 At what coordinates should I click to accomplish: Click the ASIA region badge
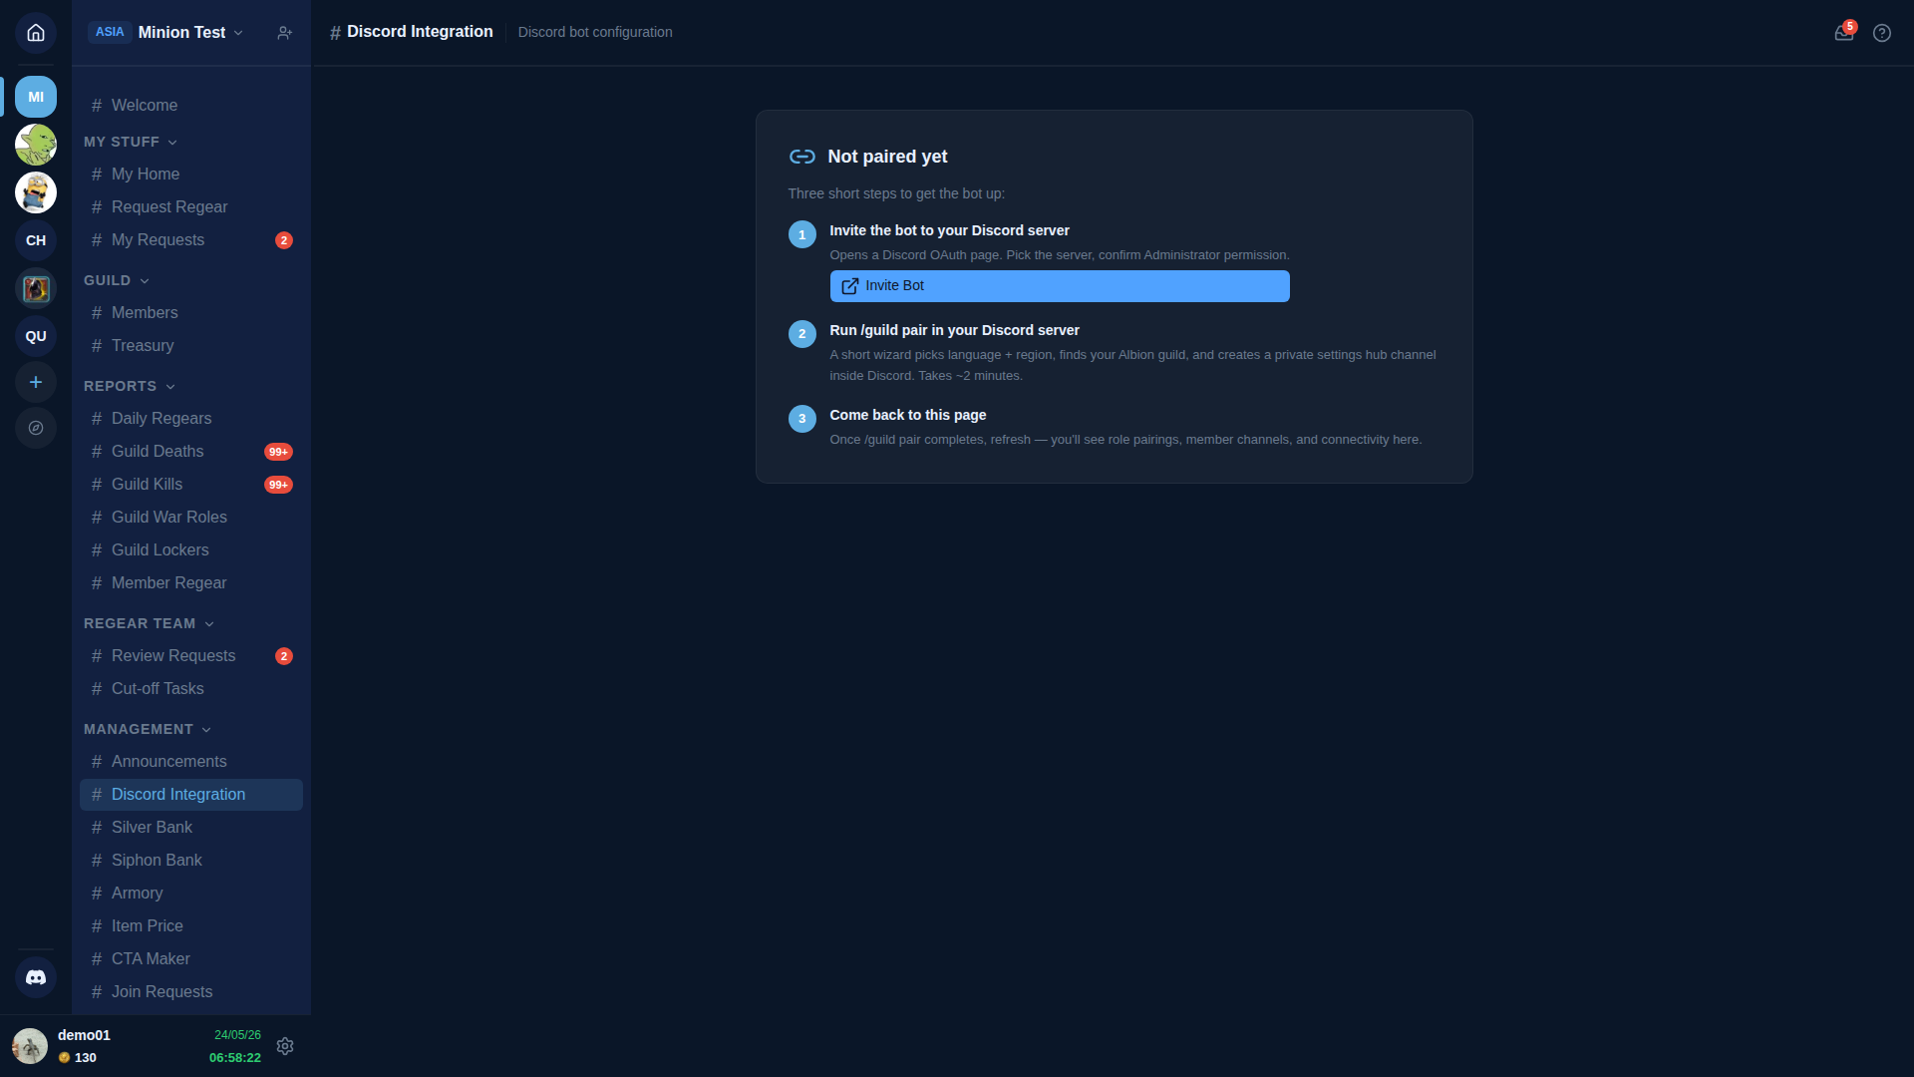110,32
